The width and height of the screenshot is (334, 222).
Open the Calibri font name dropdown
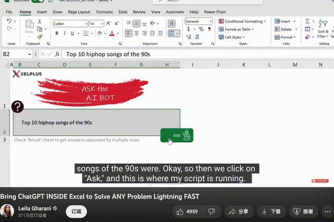[86, 24]
